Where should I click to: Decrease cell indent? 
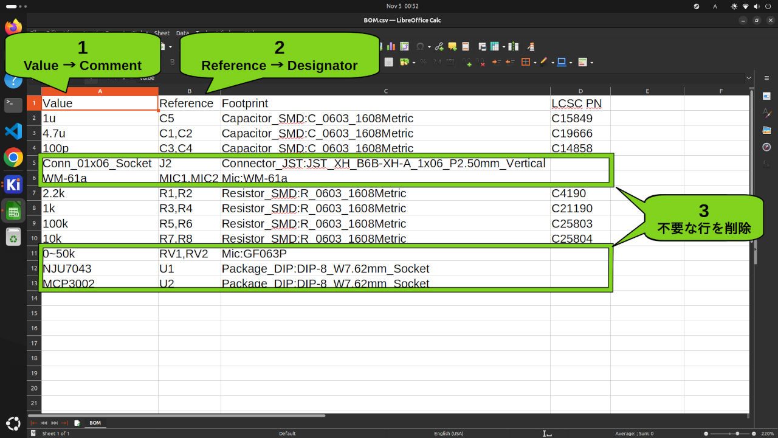(510, 62)
